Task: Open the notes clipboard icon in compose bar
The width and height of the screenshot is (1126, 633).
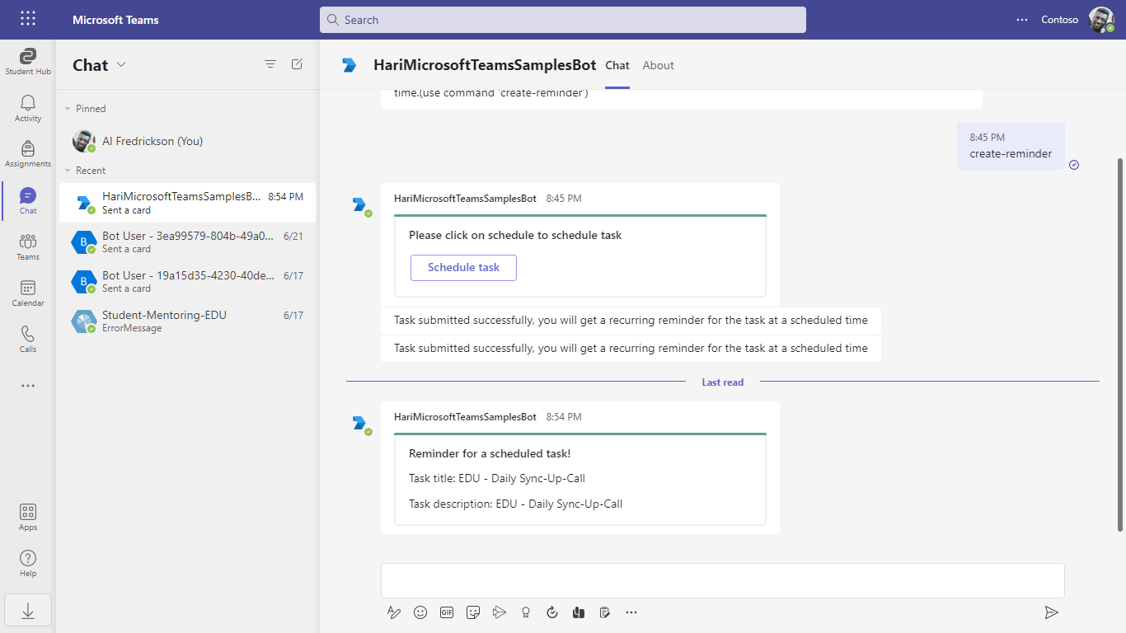Action: 605,612
